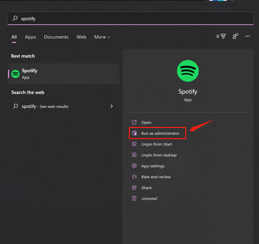Click the Run as administrator shield icon
This screenshot has height=244, width=259.
[x=134, y=133]
